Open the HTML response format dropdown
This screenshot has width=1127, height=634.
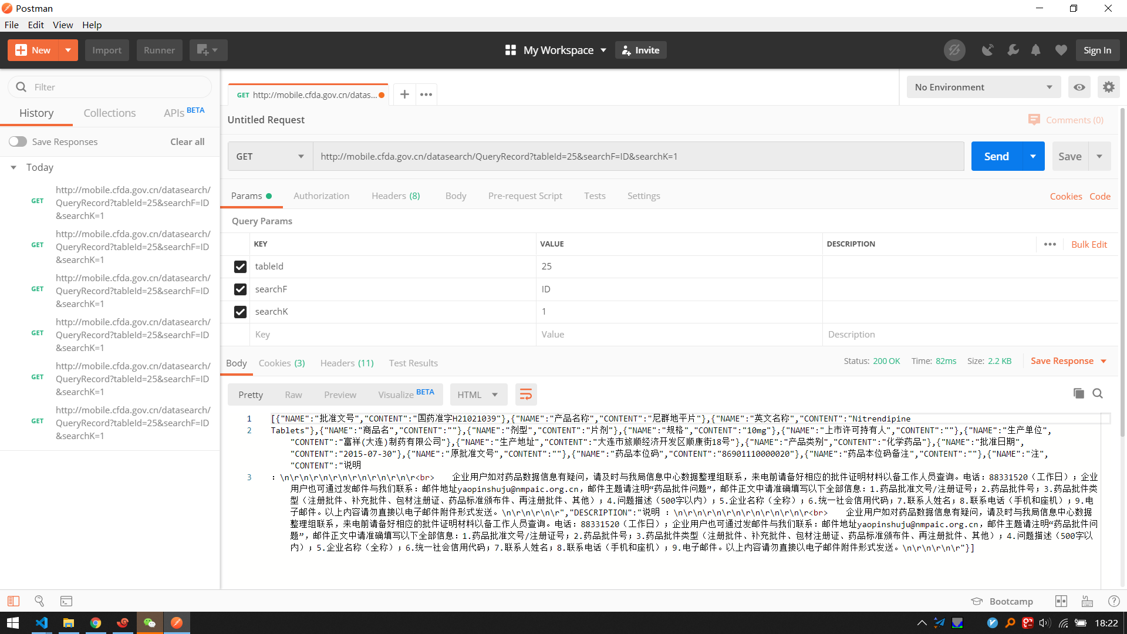pos(478,394)
